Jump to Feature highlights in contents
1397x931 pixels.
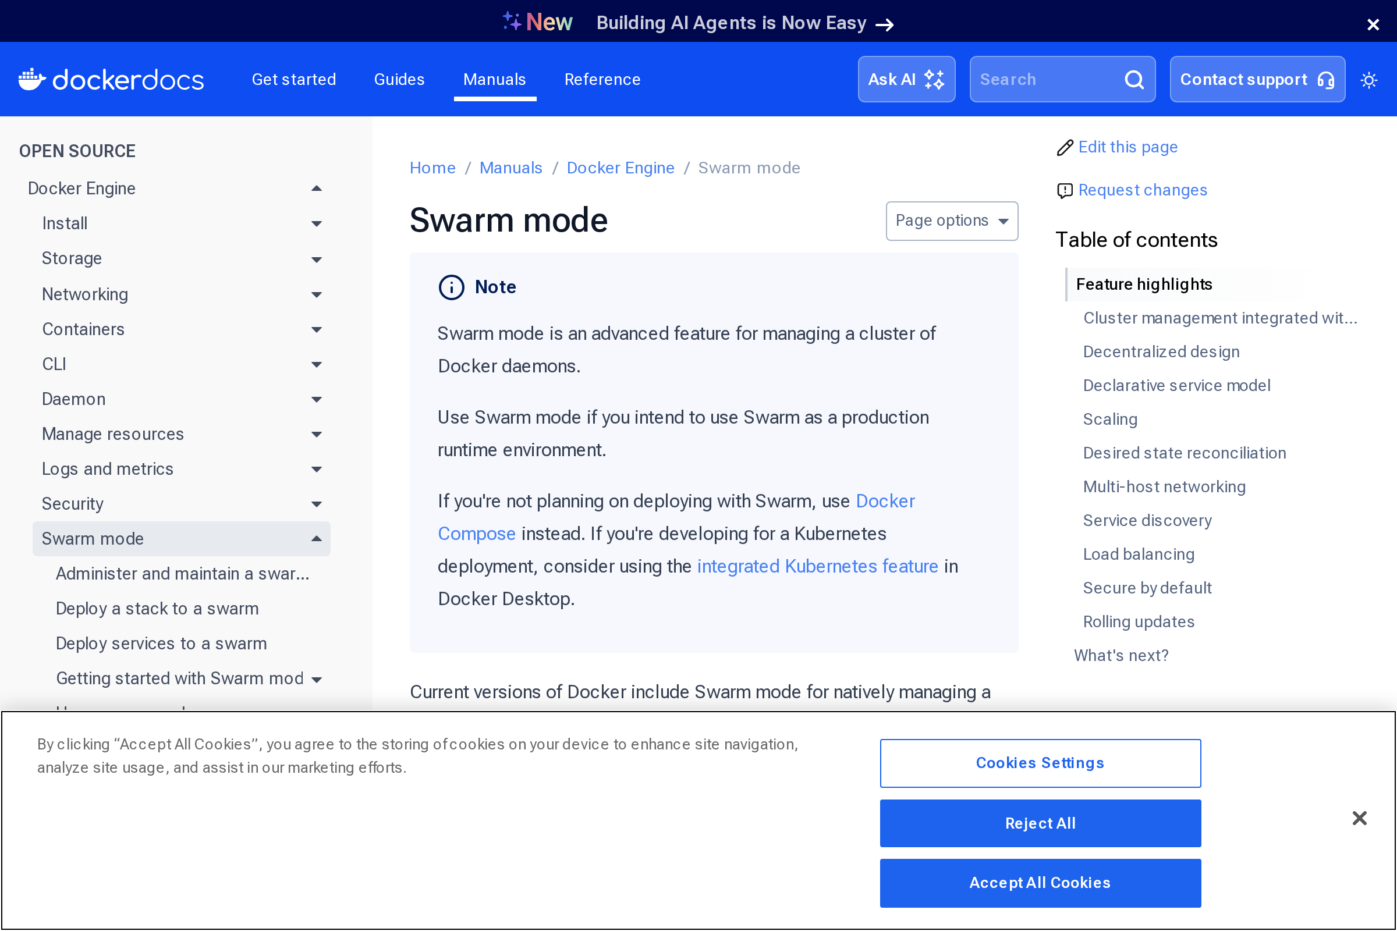1144,285
